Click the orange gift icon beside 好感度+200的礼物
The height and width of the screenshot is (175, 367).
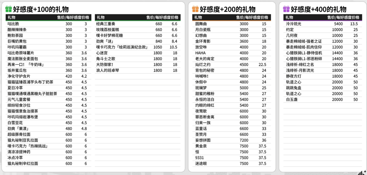(x=195, y=9)
